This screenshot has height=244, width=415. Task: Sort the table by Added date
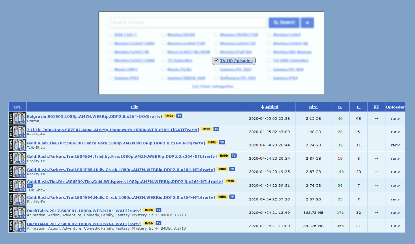(x=272, y=107)
